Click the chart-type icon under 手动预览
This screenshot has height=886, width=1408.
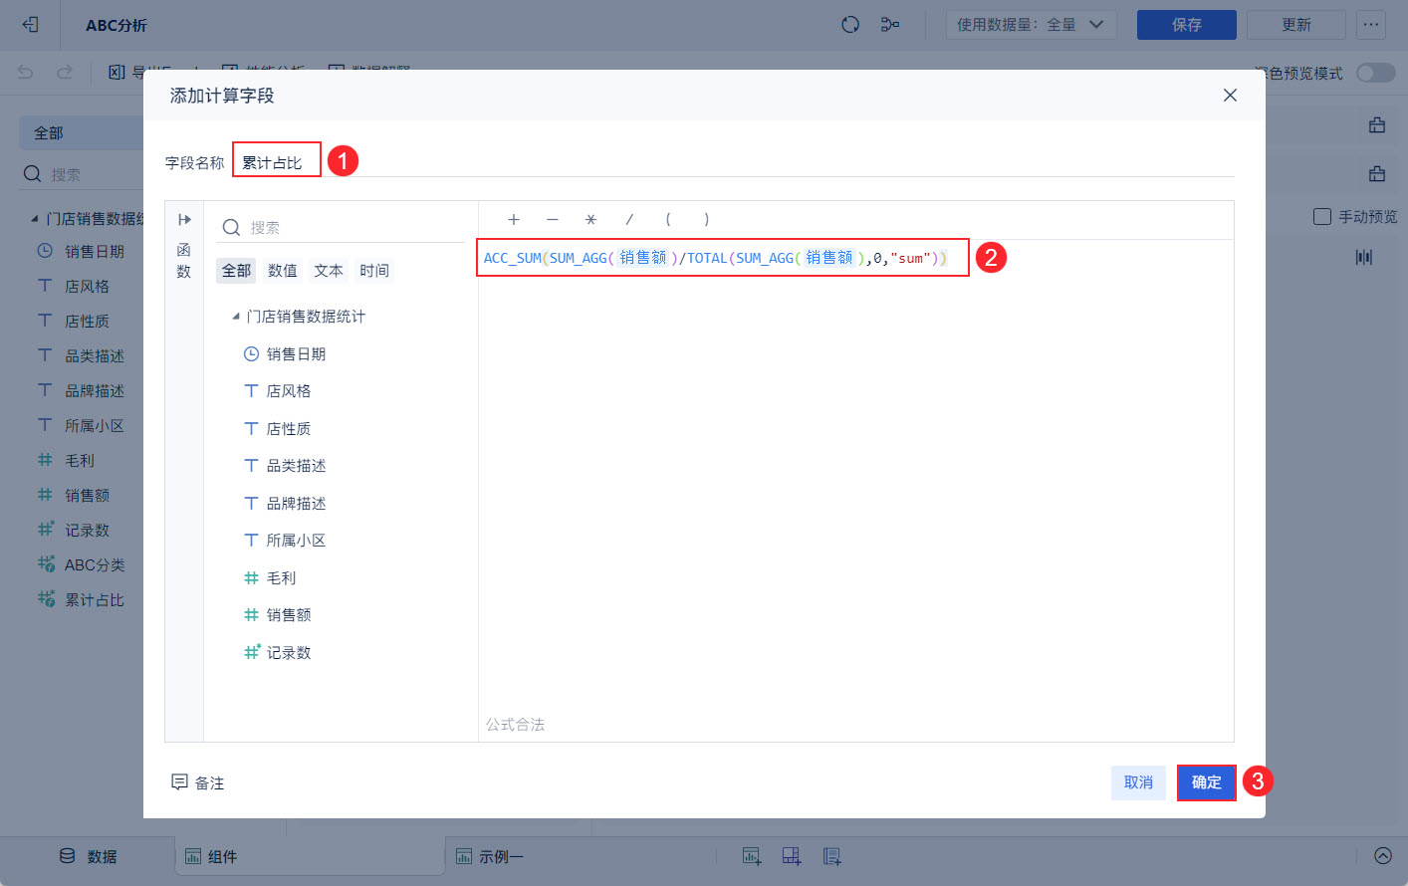tap(1364, 257)
